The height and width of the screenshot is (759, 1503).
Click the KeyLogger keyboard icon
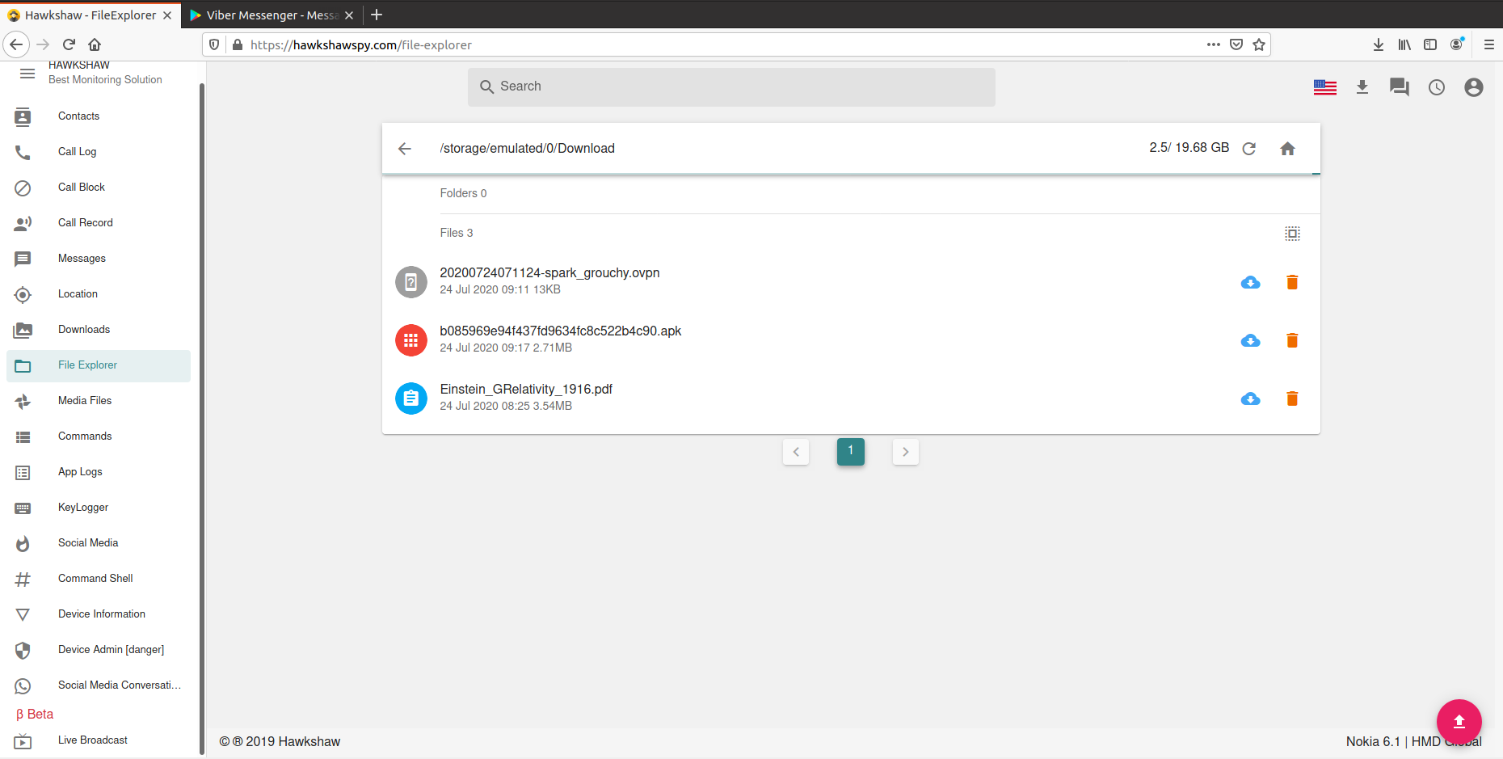click(x=23, y=508)
